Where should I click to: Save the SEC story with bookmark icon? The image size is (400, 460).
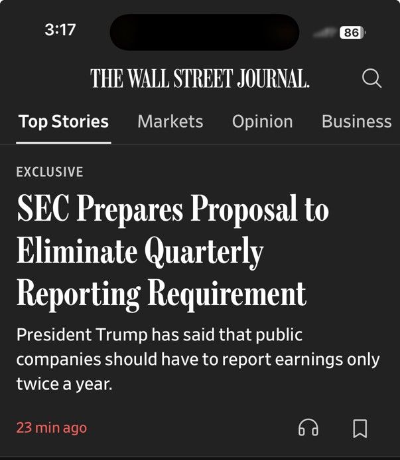[x=360, y=428]
